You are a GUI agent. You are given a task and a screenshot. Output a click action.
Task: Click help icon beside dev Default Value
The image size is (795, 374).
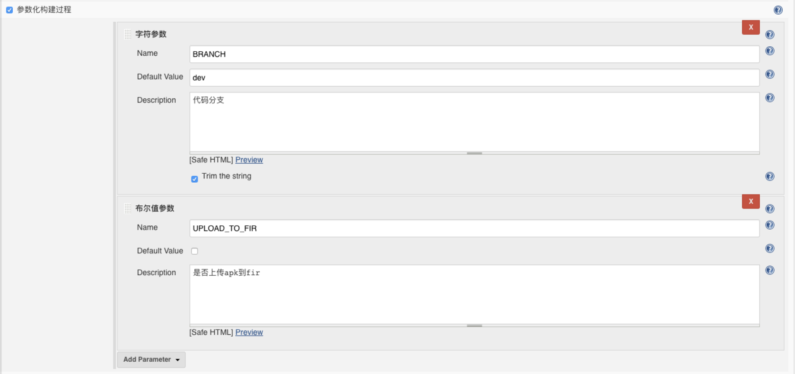[769, 74]
